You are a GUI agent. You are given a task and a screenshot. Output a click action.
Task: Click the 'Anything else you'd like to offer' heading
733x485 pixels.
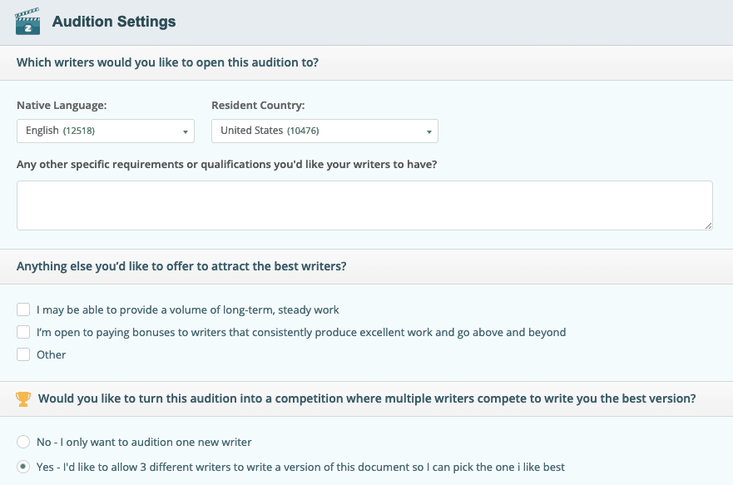(181, 267)
